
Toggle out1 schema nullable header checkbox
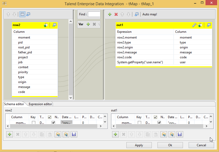pyautogui.click(x=155, y=117)
